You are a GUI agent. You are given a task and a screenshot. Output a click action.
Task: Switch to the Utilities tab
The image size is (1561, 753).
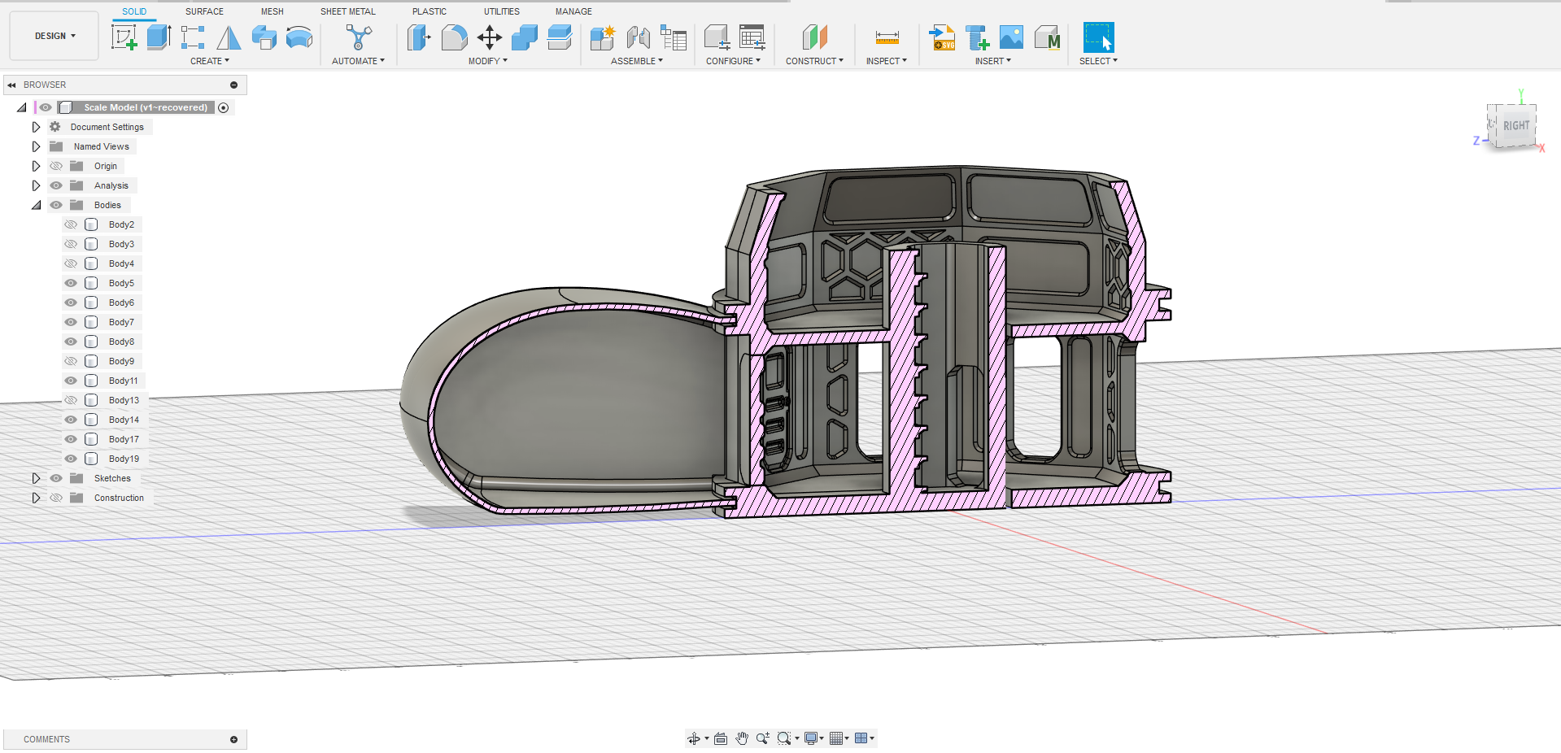(502, 11)
